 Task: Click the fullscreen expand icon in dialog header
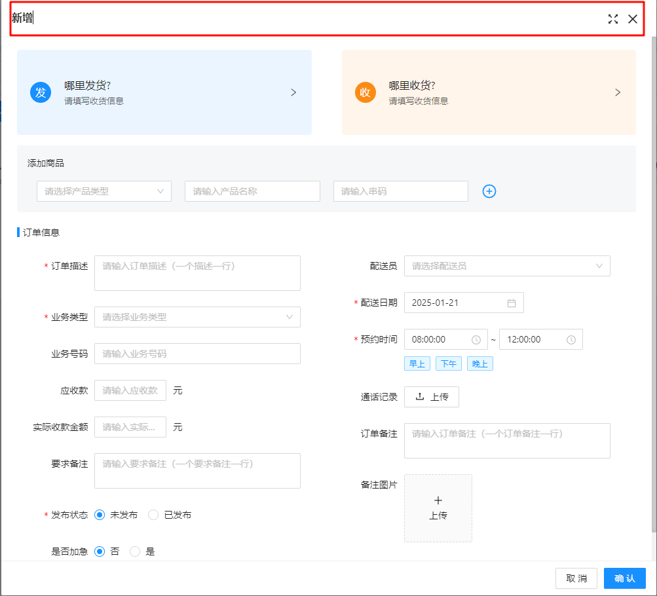tap(613, 19)
